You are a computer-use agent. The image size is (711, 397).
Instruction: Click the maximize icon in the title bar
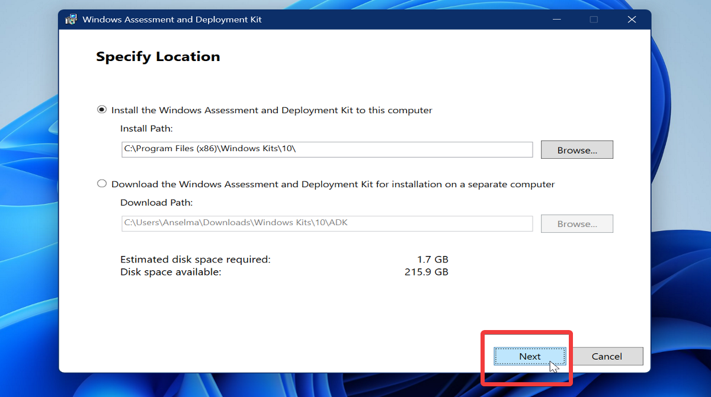pos(594,19)
